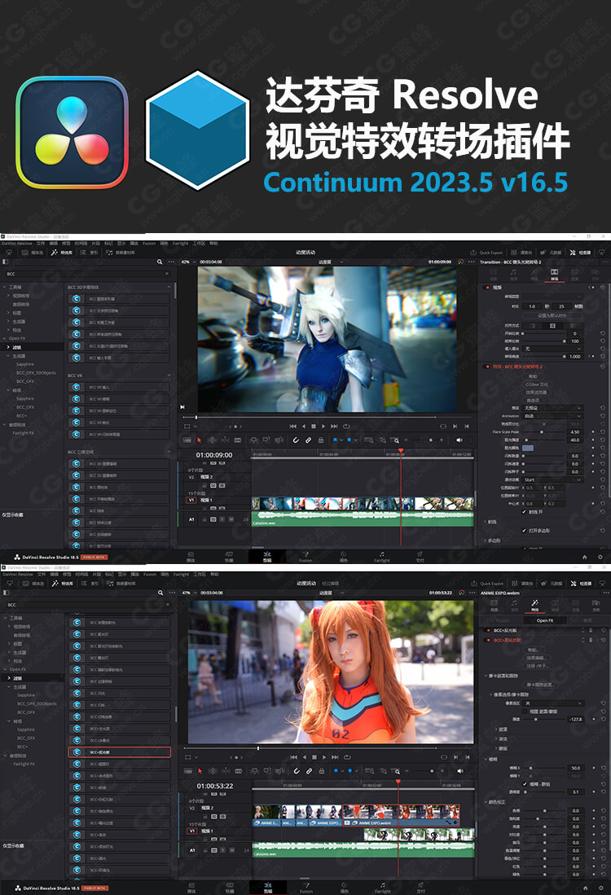Screen dimensions: 611x895
Task: Open the Fusion page in upper page bar
Action: click(305, 557)
